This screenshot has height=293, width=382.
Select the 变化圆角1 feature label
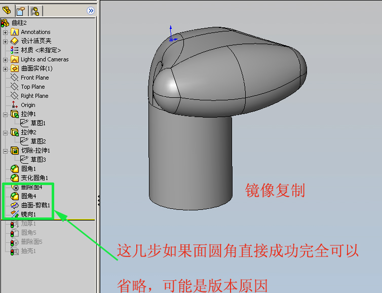click(x=34, y=178)
